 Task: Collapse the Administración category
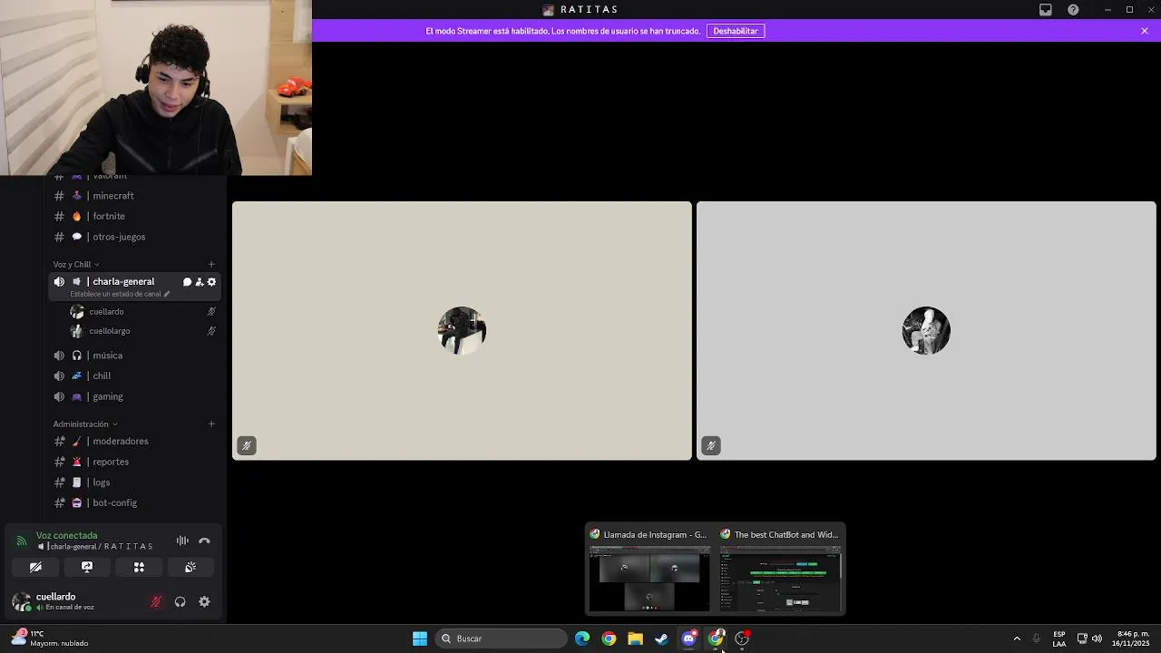85,424
